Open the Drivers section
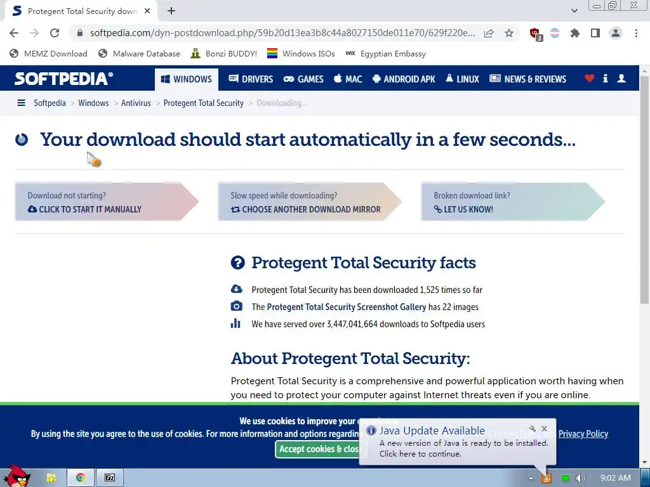Viewport: 650px width, 487px height. coord(251,79)
